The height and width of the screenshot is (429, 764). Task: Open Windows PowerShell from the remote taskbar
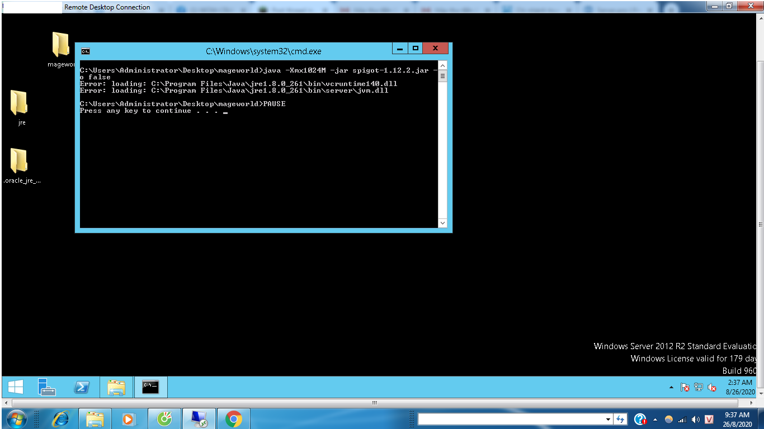(x=82, y=387)
